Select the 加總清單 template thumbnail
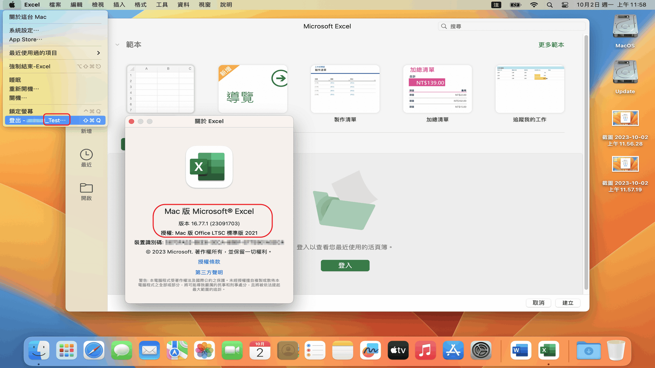Screen dimensions: 655x368 [437, 89]
